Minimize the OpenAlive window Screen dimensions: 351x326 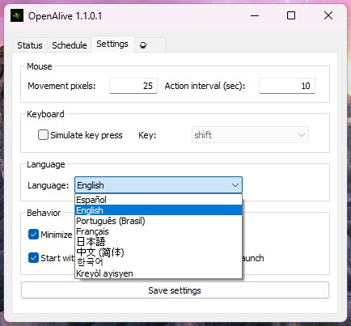pyautogui.click(x=255, y=15)
